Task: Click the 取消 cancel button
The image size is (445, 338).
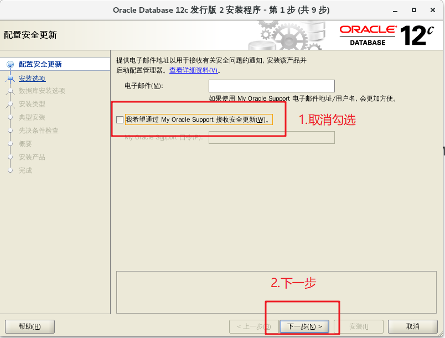Action: 413,326
